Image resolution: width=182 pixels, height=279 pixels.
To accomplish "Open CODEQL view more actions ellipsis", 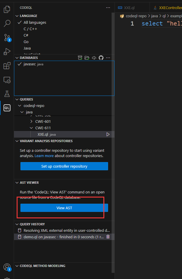I will pos(108,8).
